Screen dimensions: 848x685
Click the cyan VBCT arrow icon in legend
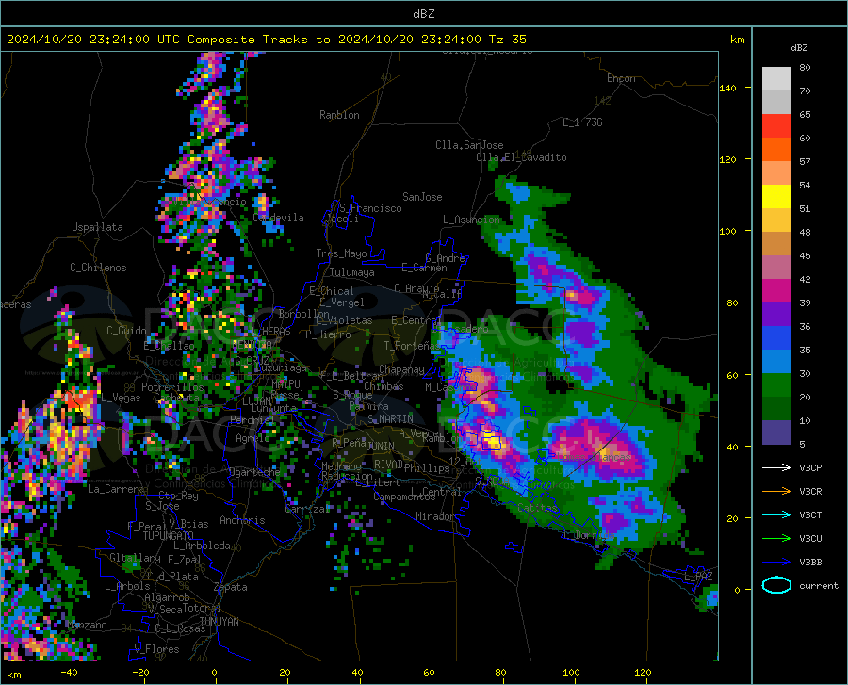pyautogui.click(x=776, y=514)
